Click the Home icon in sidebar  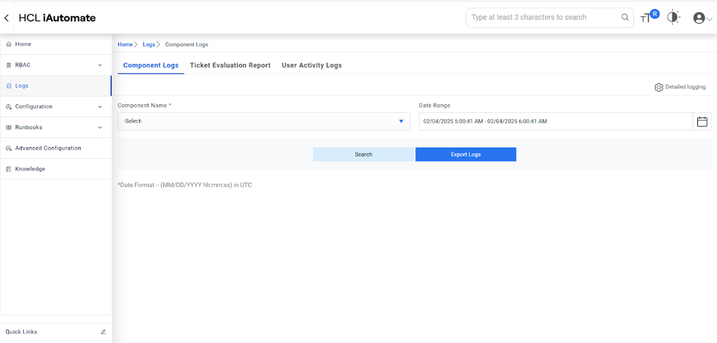[8, 44]
